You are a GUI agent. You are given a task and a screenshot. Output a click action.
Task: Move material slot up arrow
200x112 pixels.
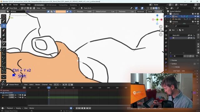pyautogui.click(x=198, y=44)
